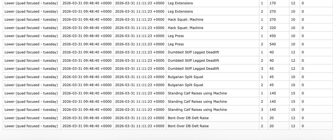Select Bulgarian Split Squat name in set 1 row
Screen dimensions: 333x140
(x=185, y=77)
